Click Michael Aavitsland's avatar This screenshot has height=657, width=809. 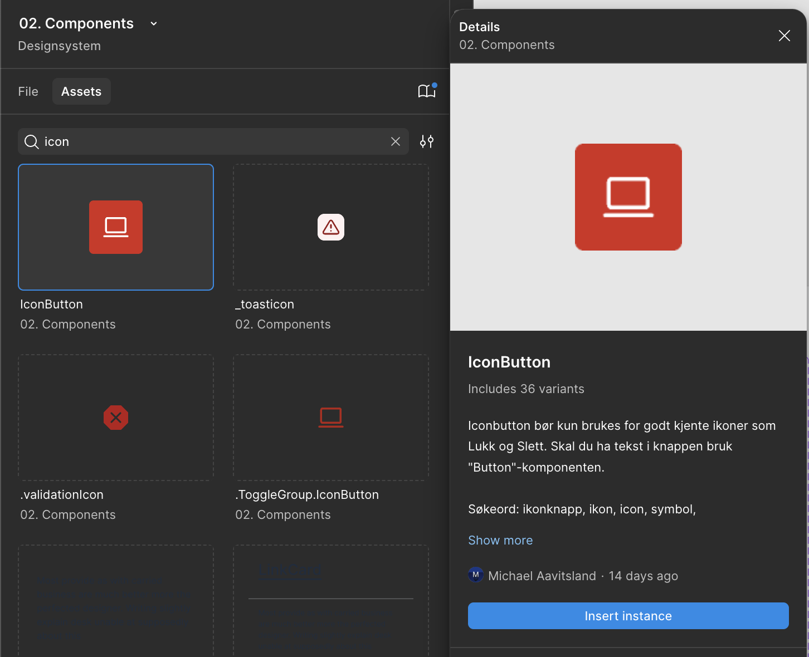pos(475,575)
